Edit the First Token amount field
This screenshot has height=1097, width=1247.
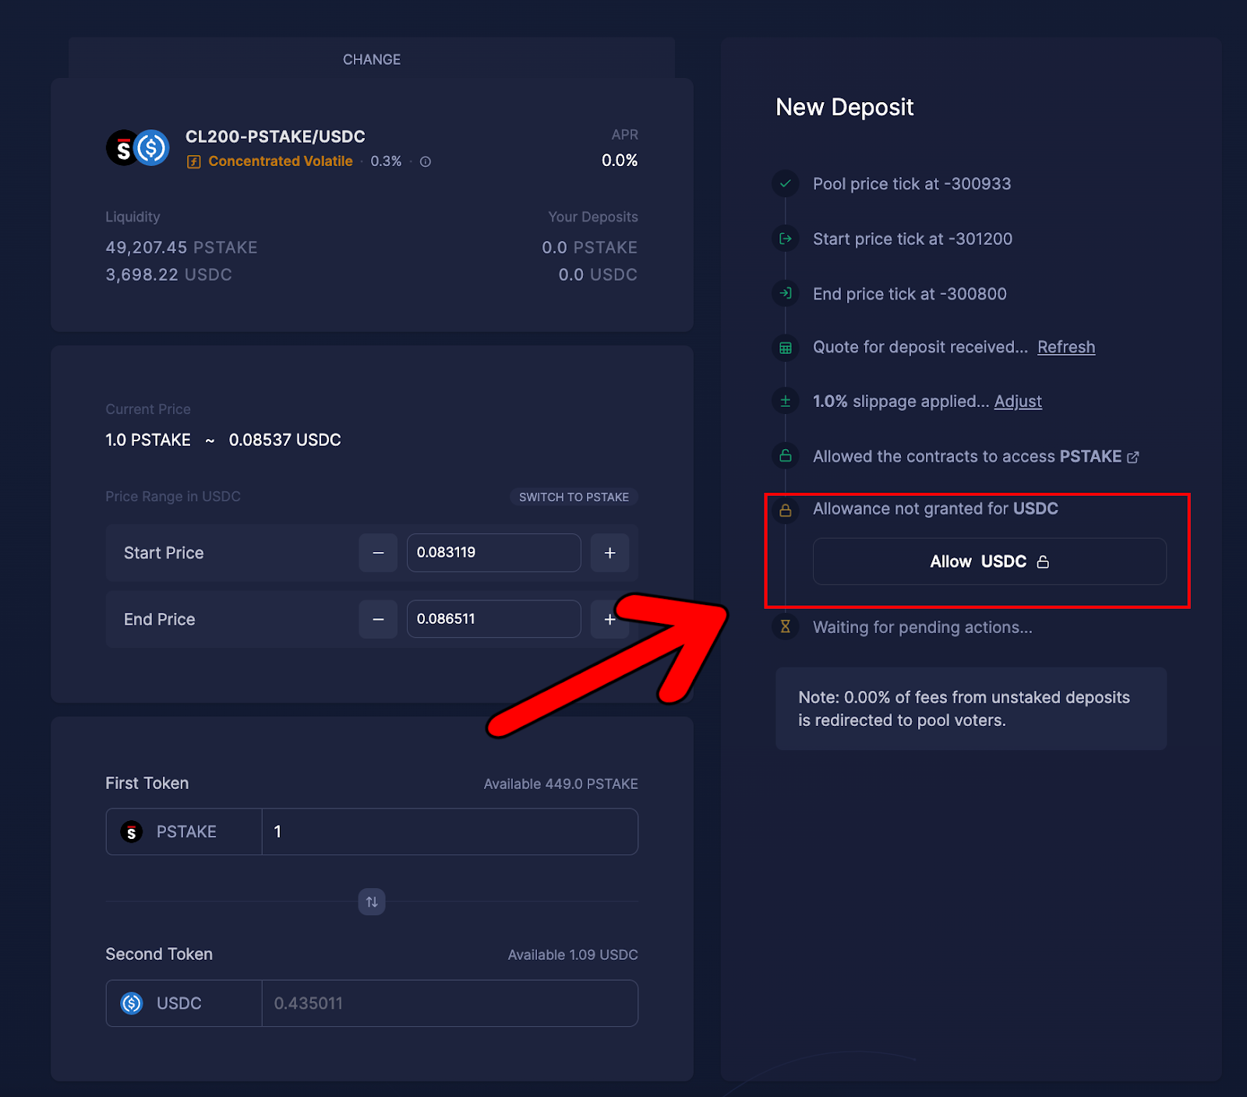point(450,832)
